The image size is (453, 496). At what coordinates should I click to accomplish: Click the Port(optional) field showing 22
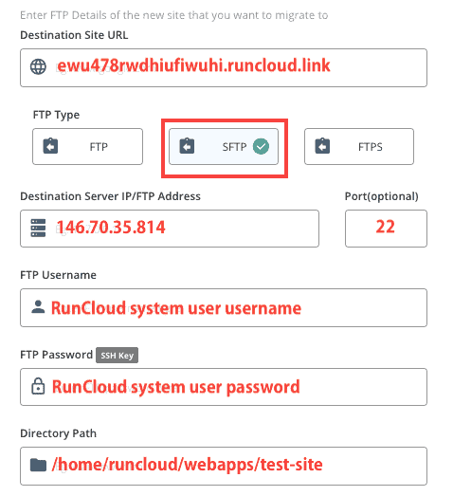(386, 229)
